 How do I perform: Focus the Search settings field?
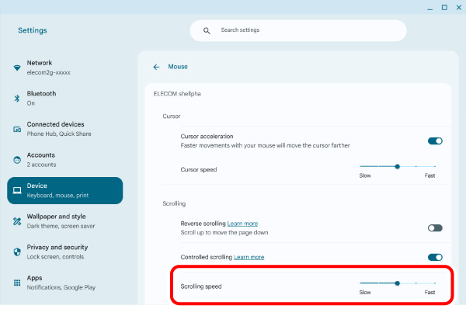tap(298, 30)
